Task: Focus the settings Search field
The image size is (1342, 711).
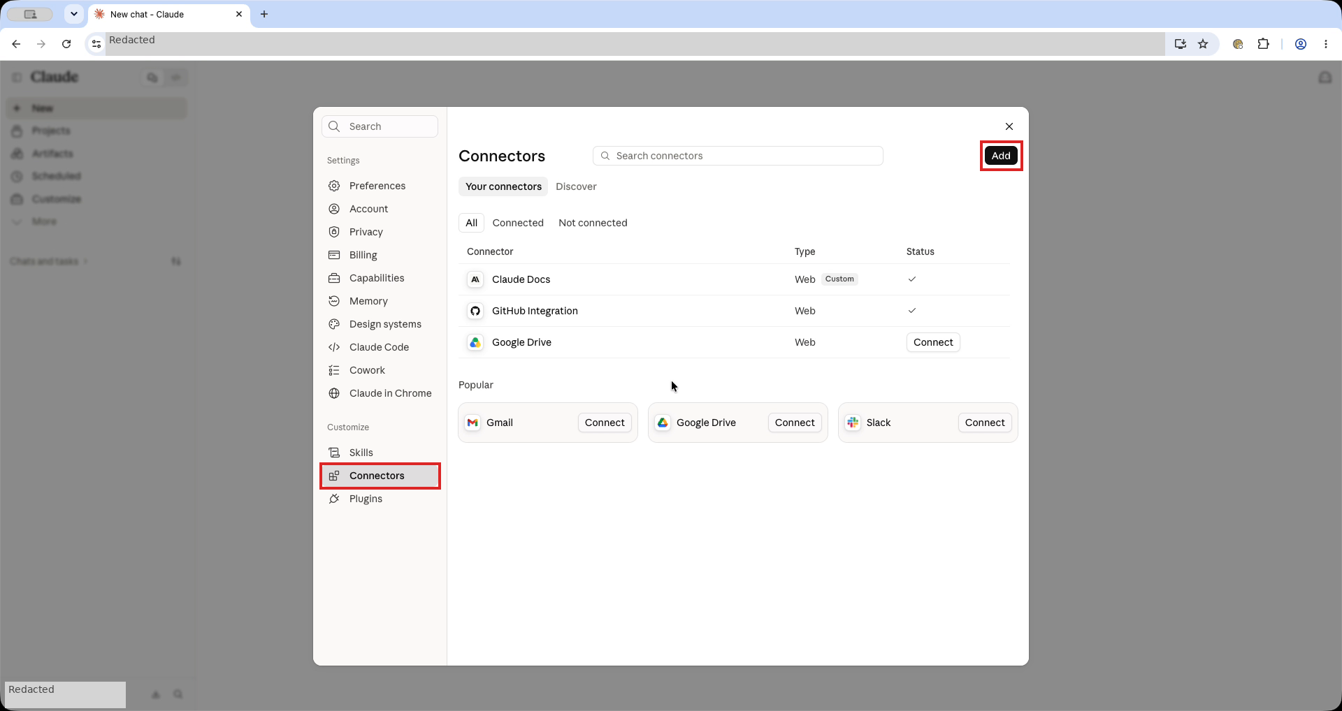Action: [x=380, y=126]
